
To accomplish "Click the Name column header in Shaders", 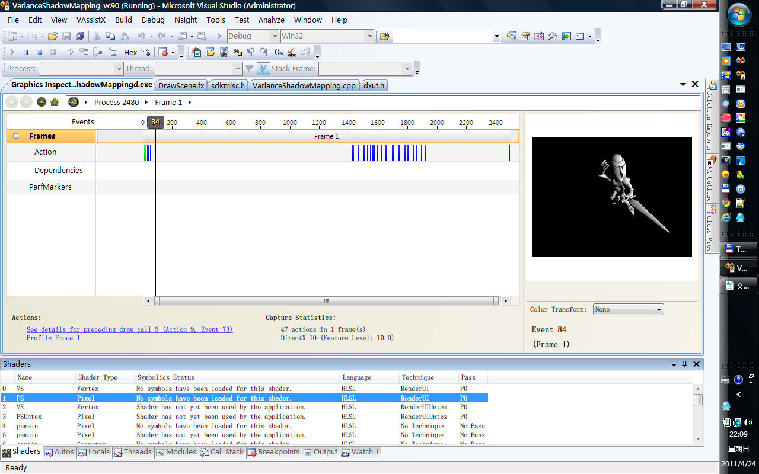I will [46, 377].
